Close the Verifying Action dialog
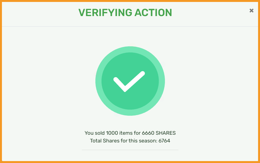The height and width of the screenshot is (163, 260). click(x=251, y=11)
